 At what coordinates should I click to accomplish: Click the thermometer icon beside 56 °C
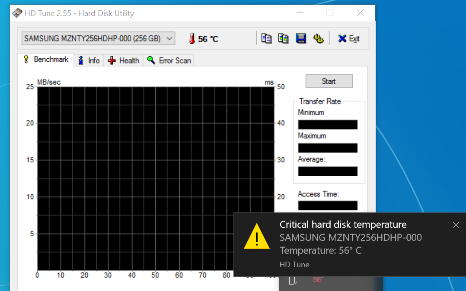(x=192, y=38)
